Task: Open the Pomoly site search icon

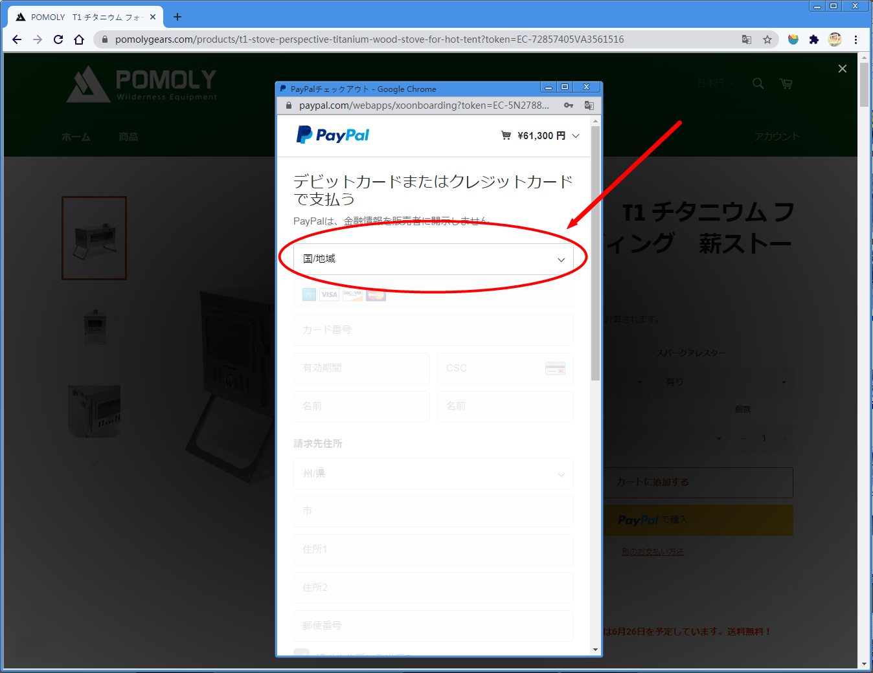Action: point(758,83)
